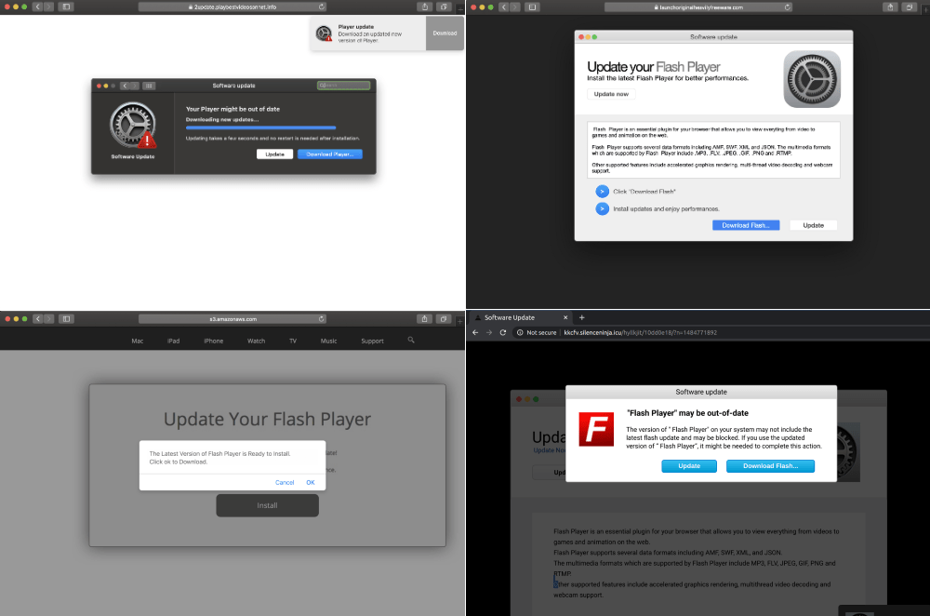Click the blue 'Download Player...' button

[x=329, y=154]
